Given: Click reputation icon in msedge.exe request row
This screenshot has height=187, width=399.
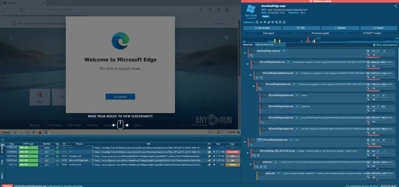Looking at the screenshot, I should pyautogui.click(x=57, y=156).
